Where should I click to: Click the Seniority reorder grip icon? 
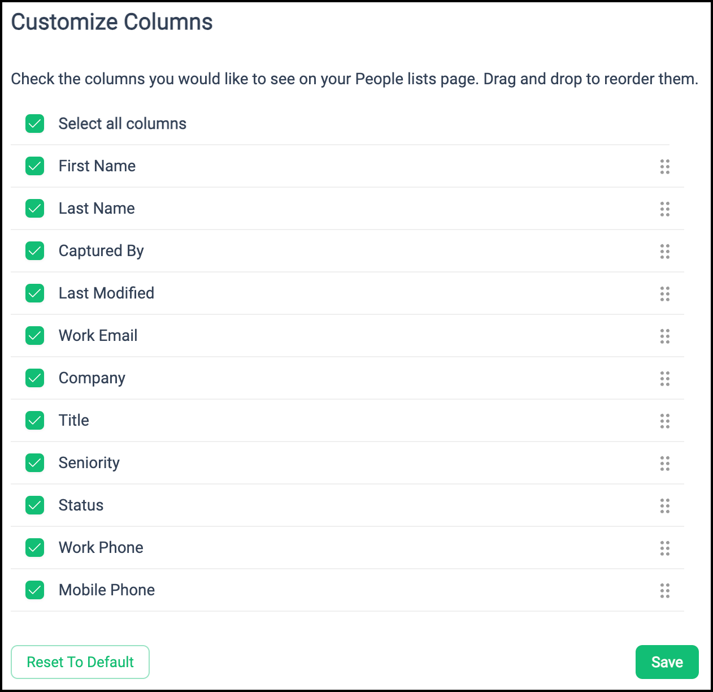pyautogui.click(x=665, y=464)
